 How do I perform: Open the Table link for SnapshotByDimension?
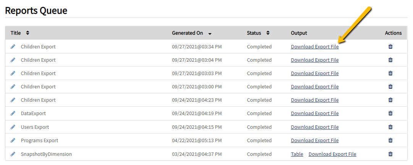pyautogui.click(x=297, y=154)
